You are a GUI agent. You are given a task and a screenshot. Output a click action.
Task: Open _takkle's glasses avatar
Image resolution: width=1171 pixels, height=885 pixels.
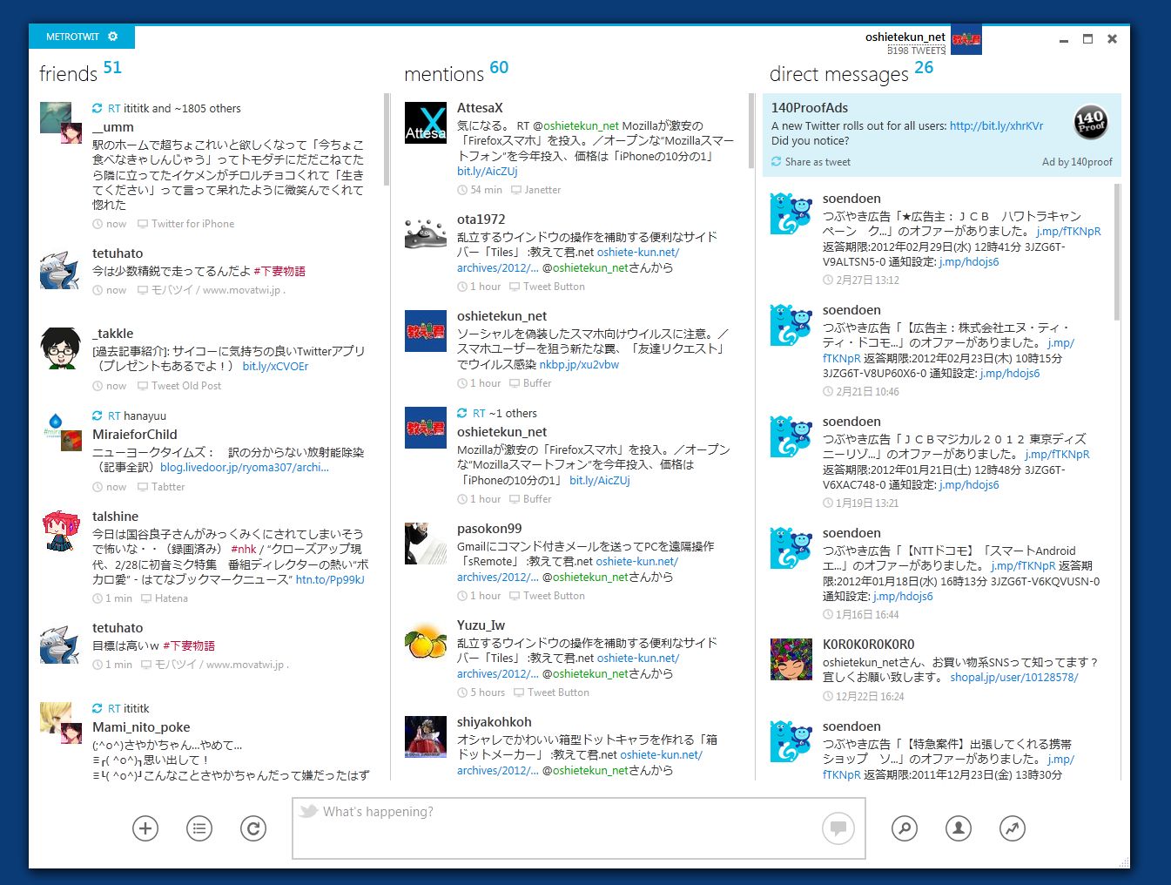[60, 348]
